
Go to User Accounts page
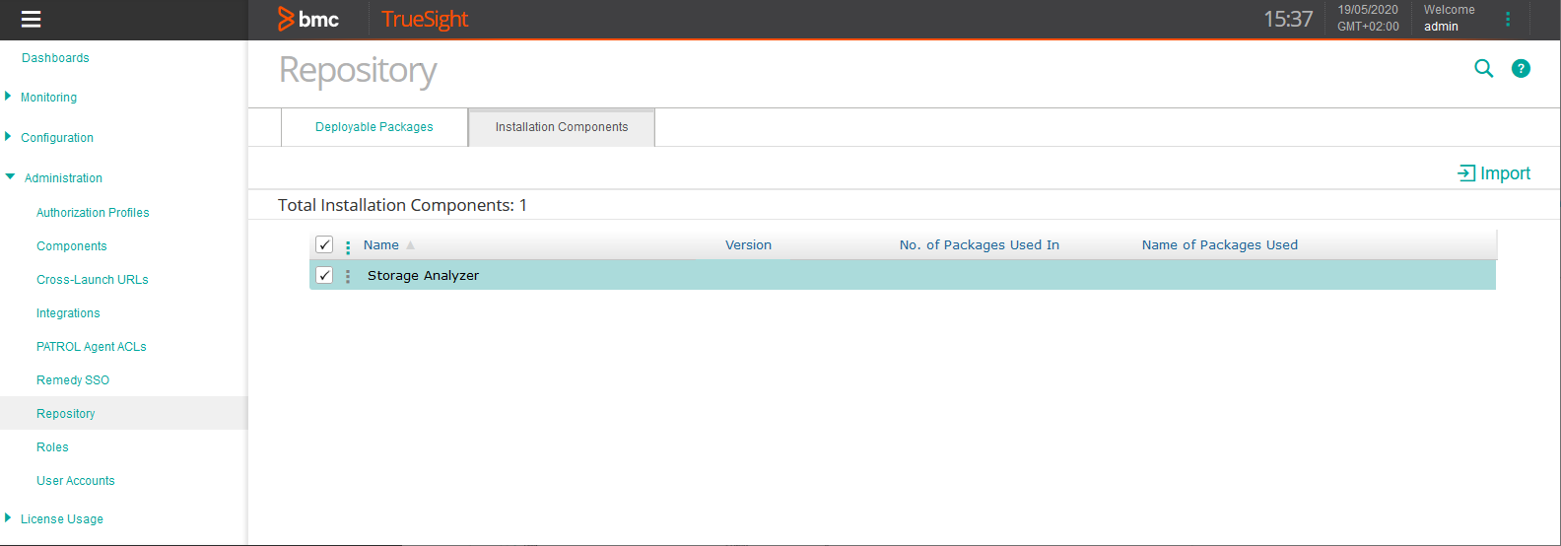click(x=76, y=481)
